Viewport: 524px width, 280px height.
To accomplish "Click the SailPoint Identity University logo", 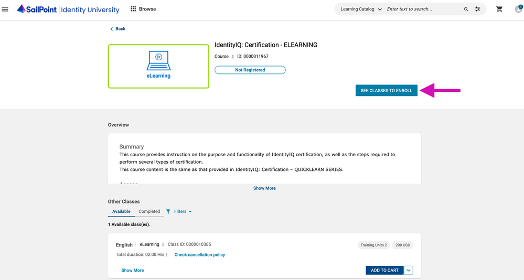I will (68, 9).
